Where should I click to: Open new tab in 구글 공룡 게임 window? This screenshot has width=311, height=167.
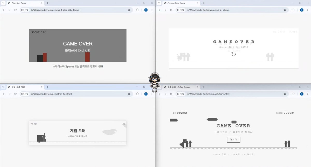[47, 87]
